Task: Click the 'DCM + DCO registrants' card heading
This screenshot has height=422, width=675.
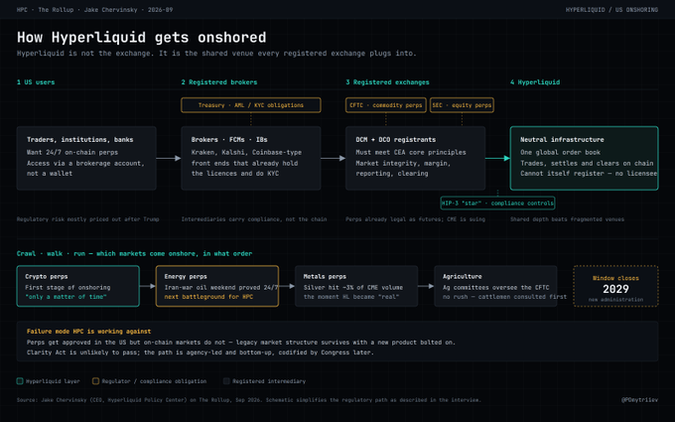Action: pyautogui.click(x=396, y=140)
